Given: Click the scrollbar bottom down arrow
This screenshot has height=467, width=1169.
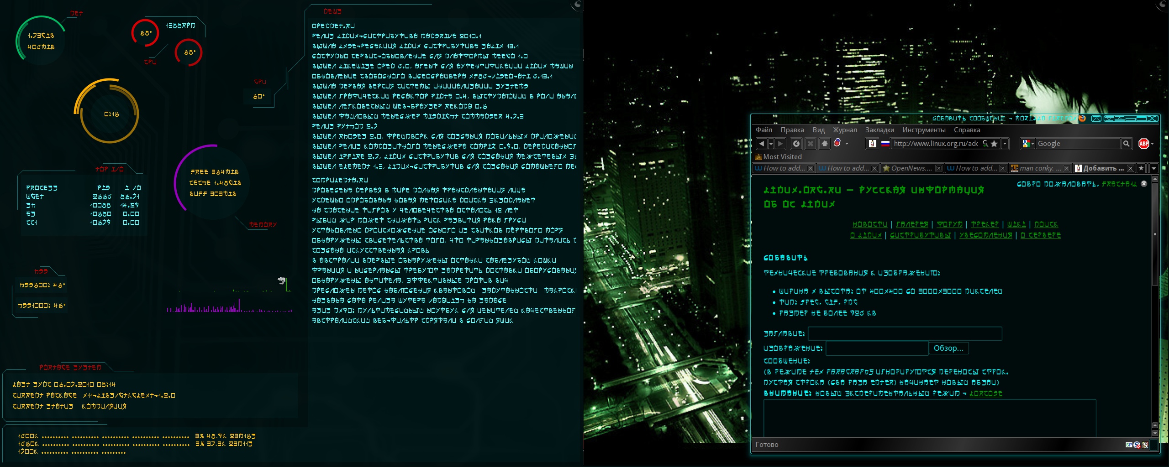Looking at the screenshot, I should 1155,433.
